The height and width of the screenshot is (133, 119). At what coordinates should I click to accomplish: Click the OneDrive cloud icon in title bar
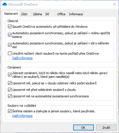coord(5,4)
